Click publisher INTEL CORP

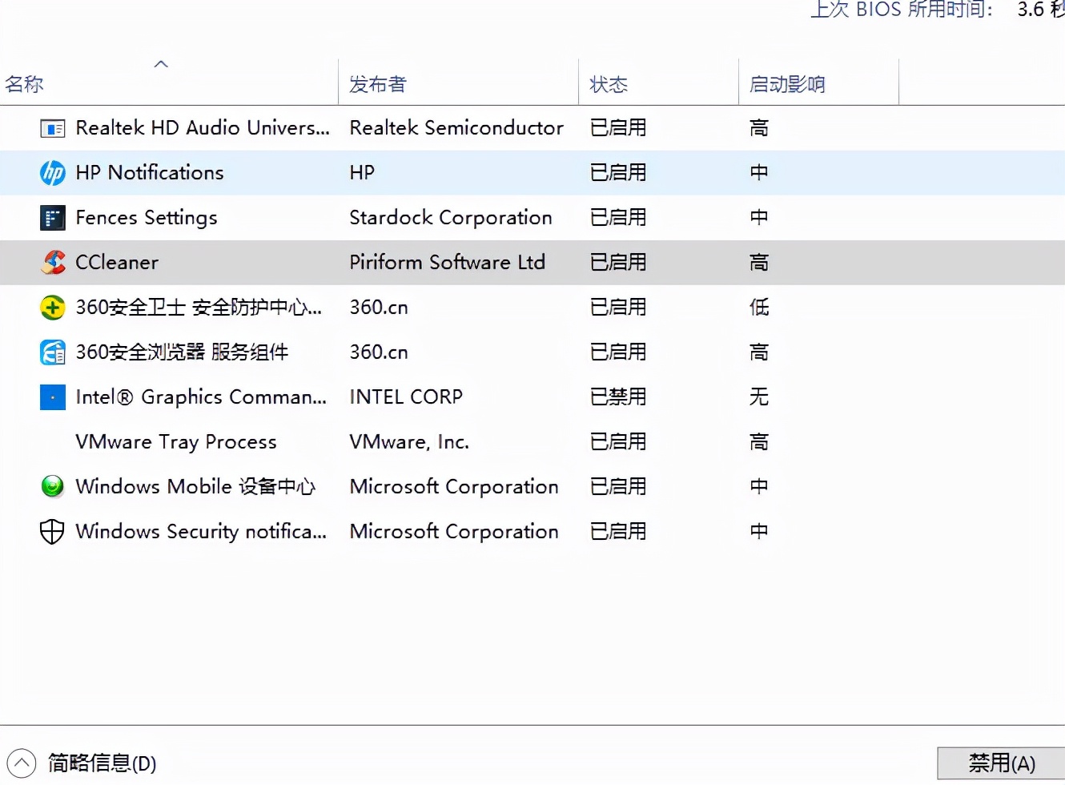pyautogui.click(x=406, y=397)
